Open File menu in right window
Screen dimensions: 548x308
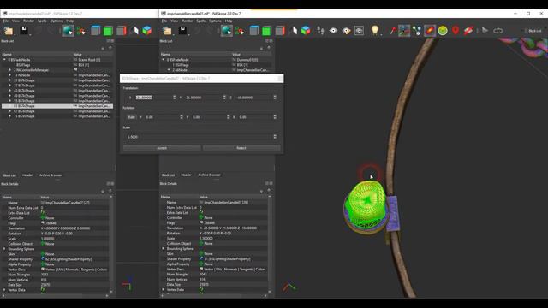point(164,21)
